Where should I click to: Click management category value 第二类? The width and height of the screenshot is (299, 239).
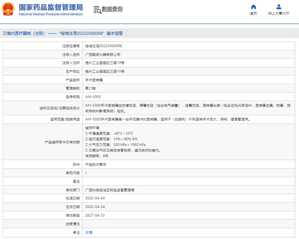click(x=91, y=88)
